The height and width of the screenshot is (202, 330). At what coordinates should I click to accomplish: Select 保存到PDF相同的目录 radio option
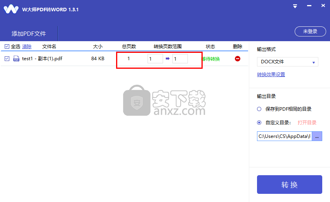coord(259,109)
